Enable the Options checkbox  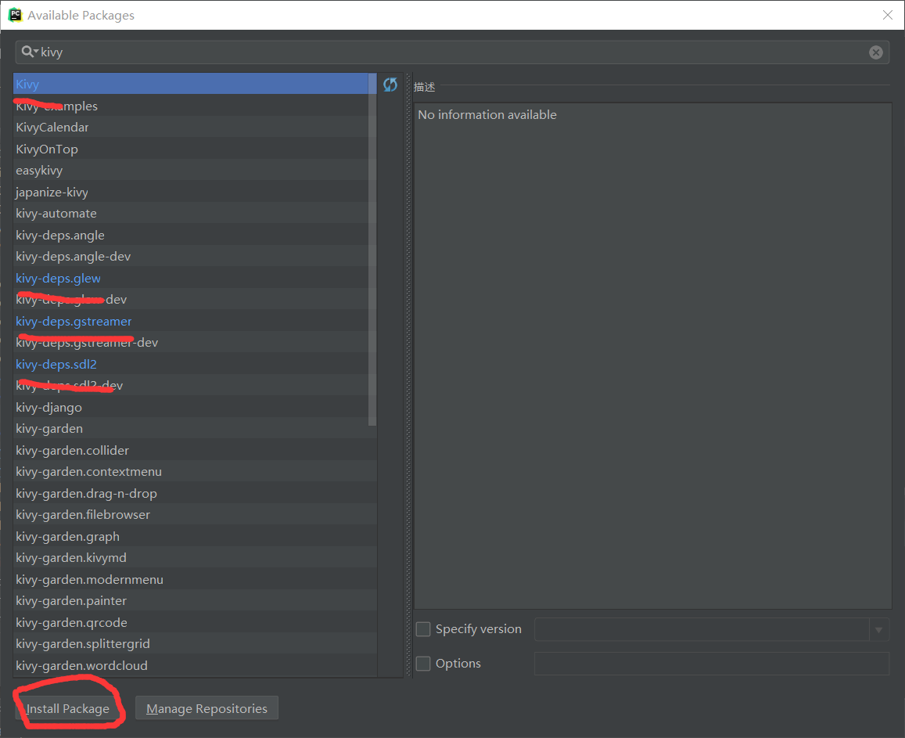pyautogui.click(x=423, y=664)
